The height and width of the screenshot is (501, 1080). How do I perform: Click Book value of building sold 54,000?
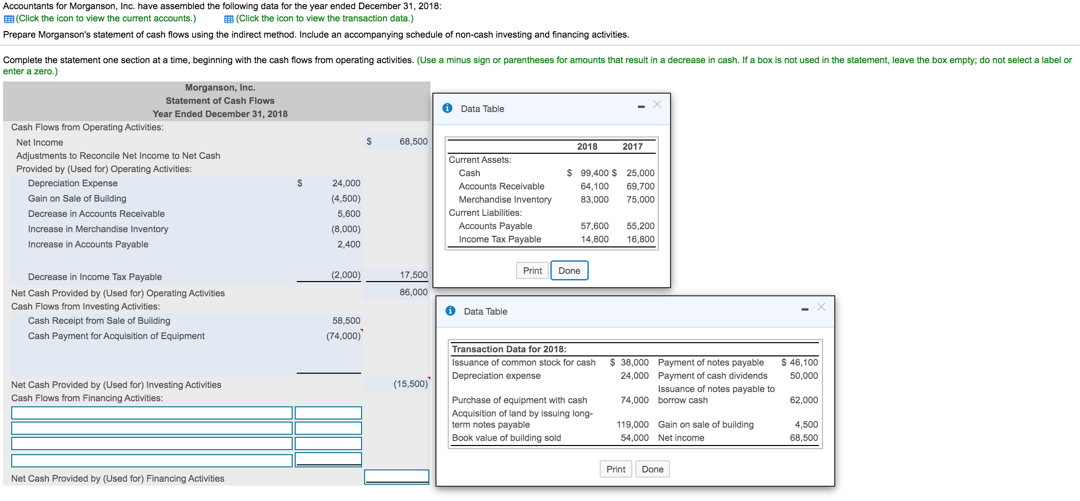pos(635,438)
